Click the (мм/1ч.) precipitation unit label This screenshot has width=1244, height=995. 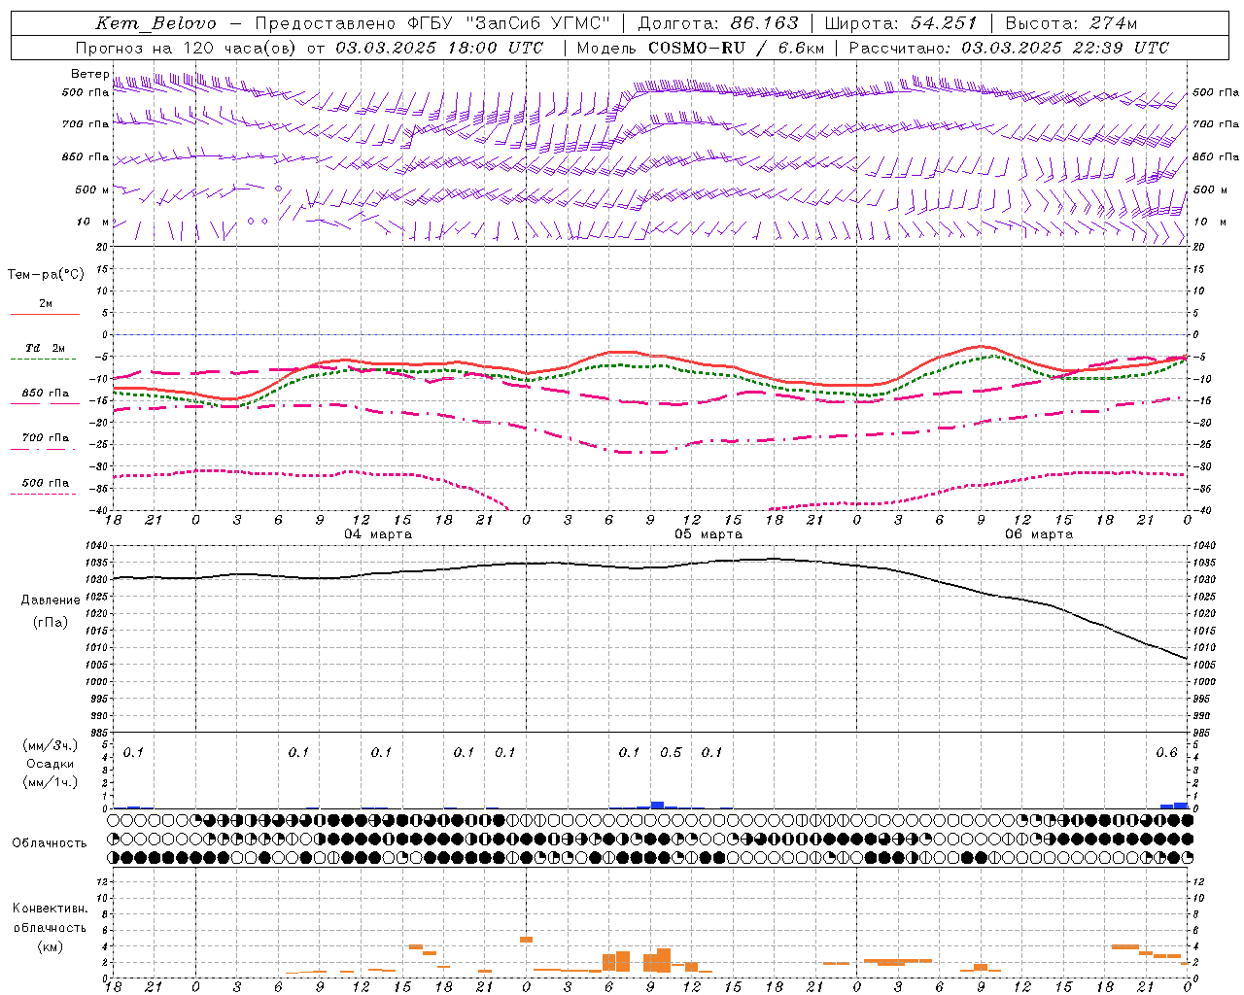[51, 782]
